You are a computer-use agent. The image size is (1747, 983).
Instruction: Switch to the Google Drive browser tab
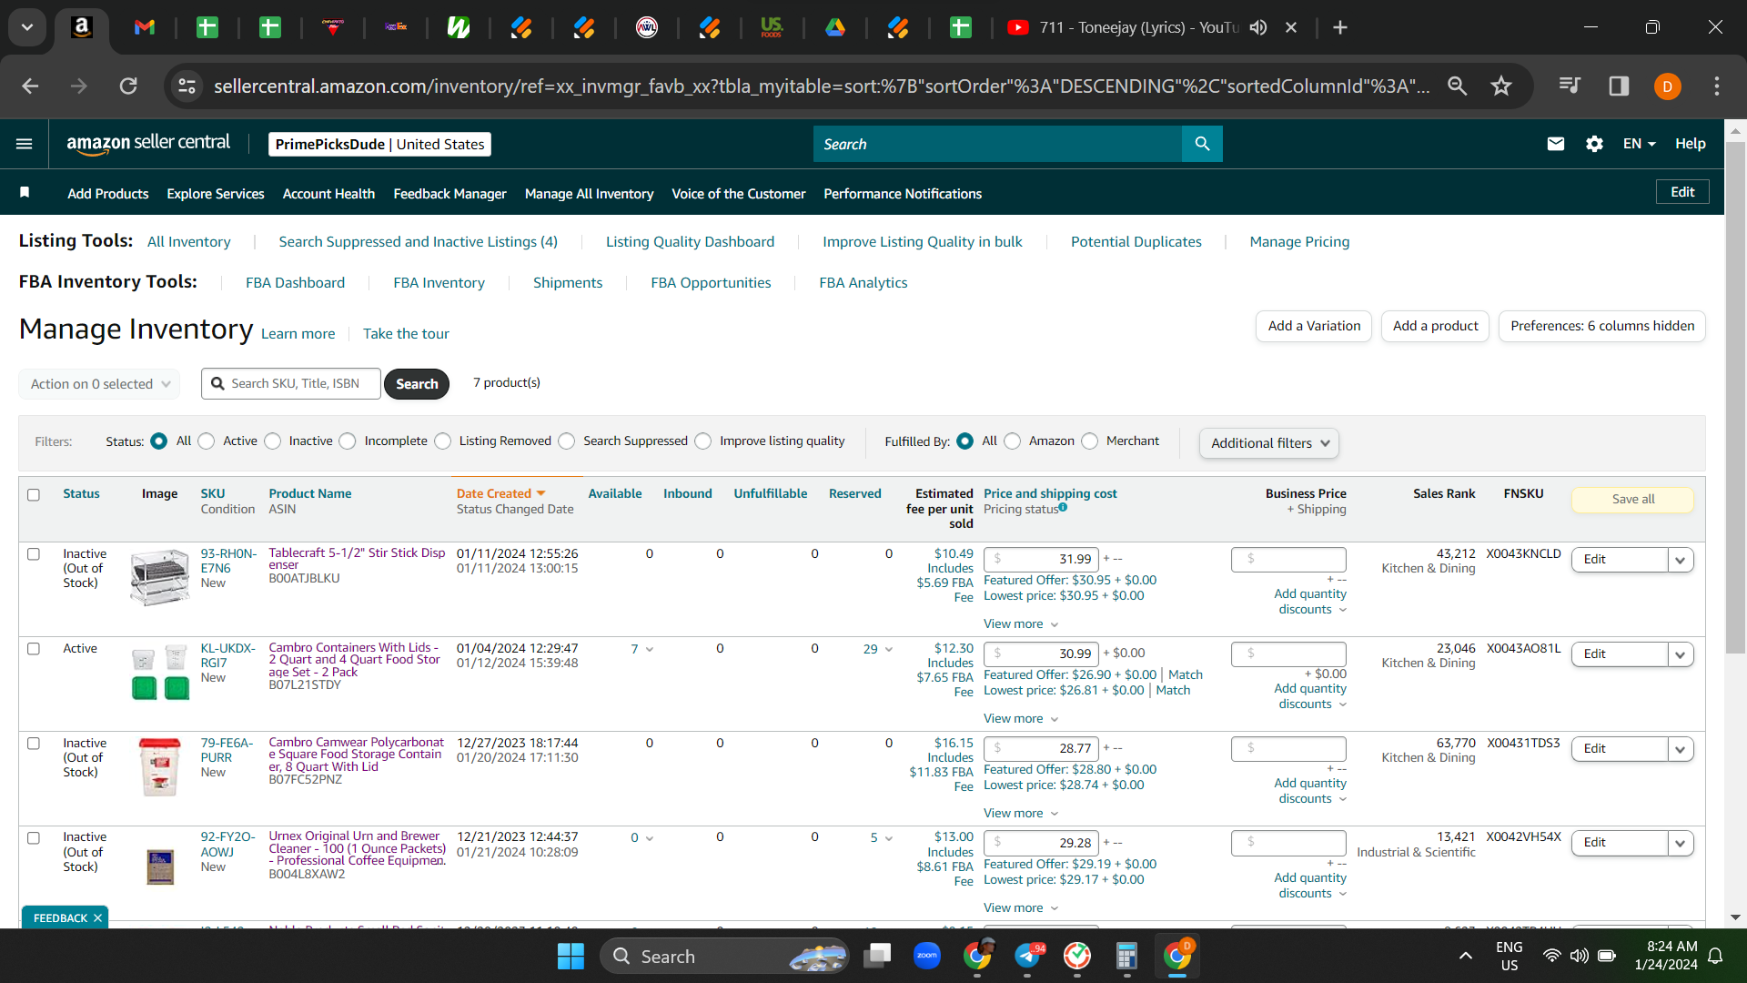[834, 27]
